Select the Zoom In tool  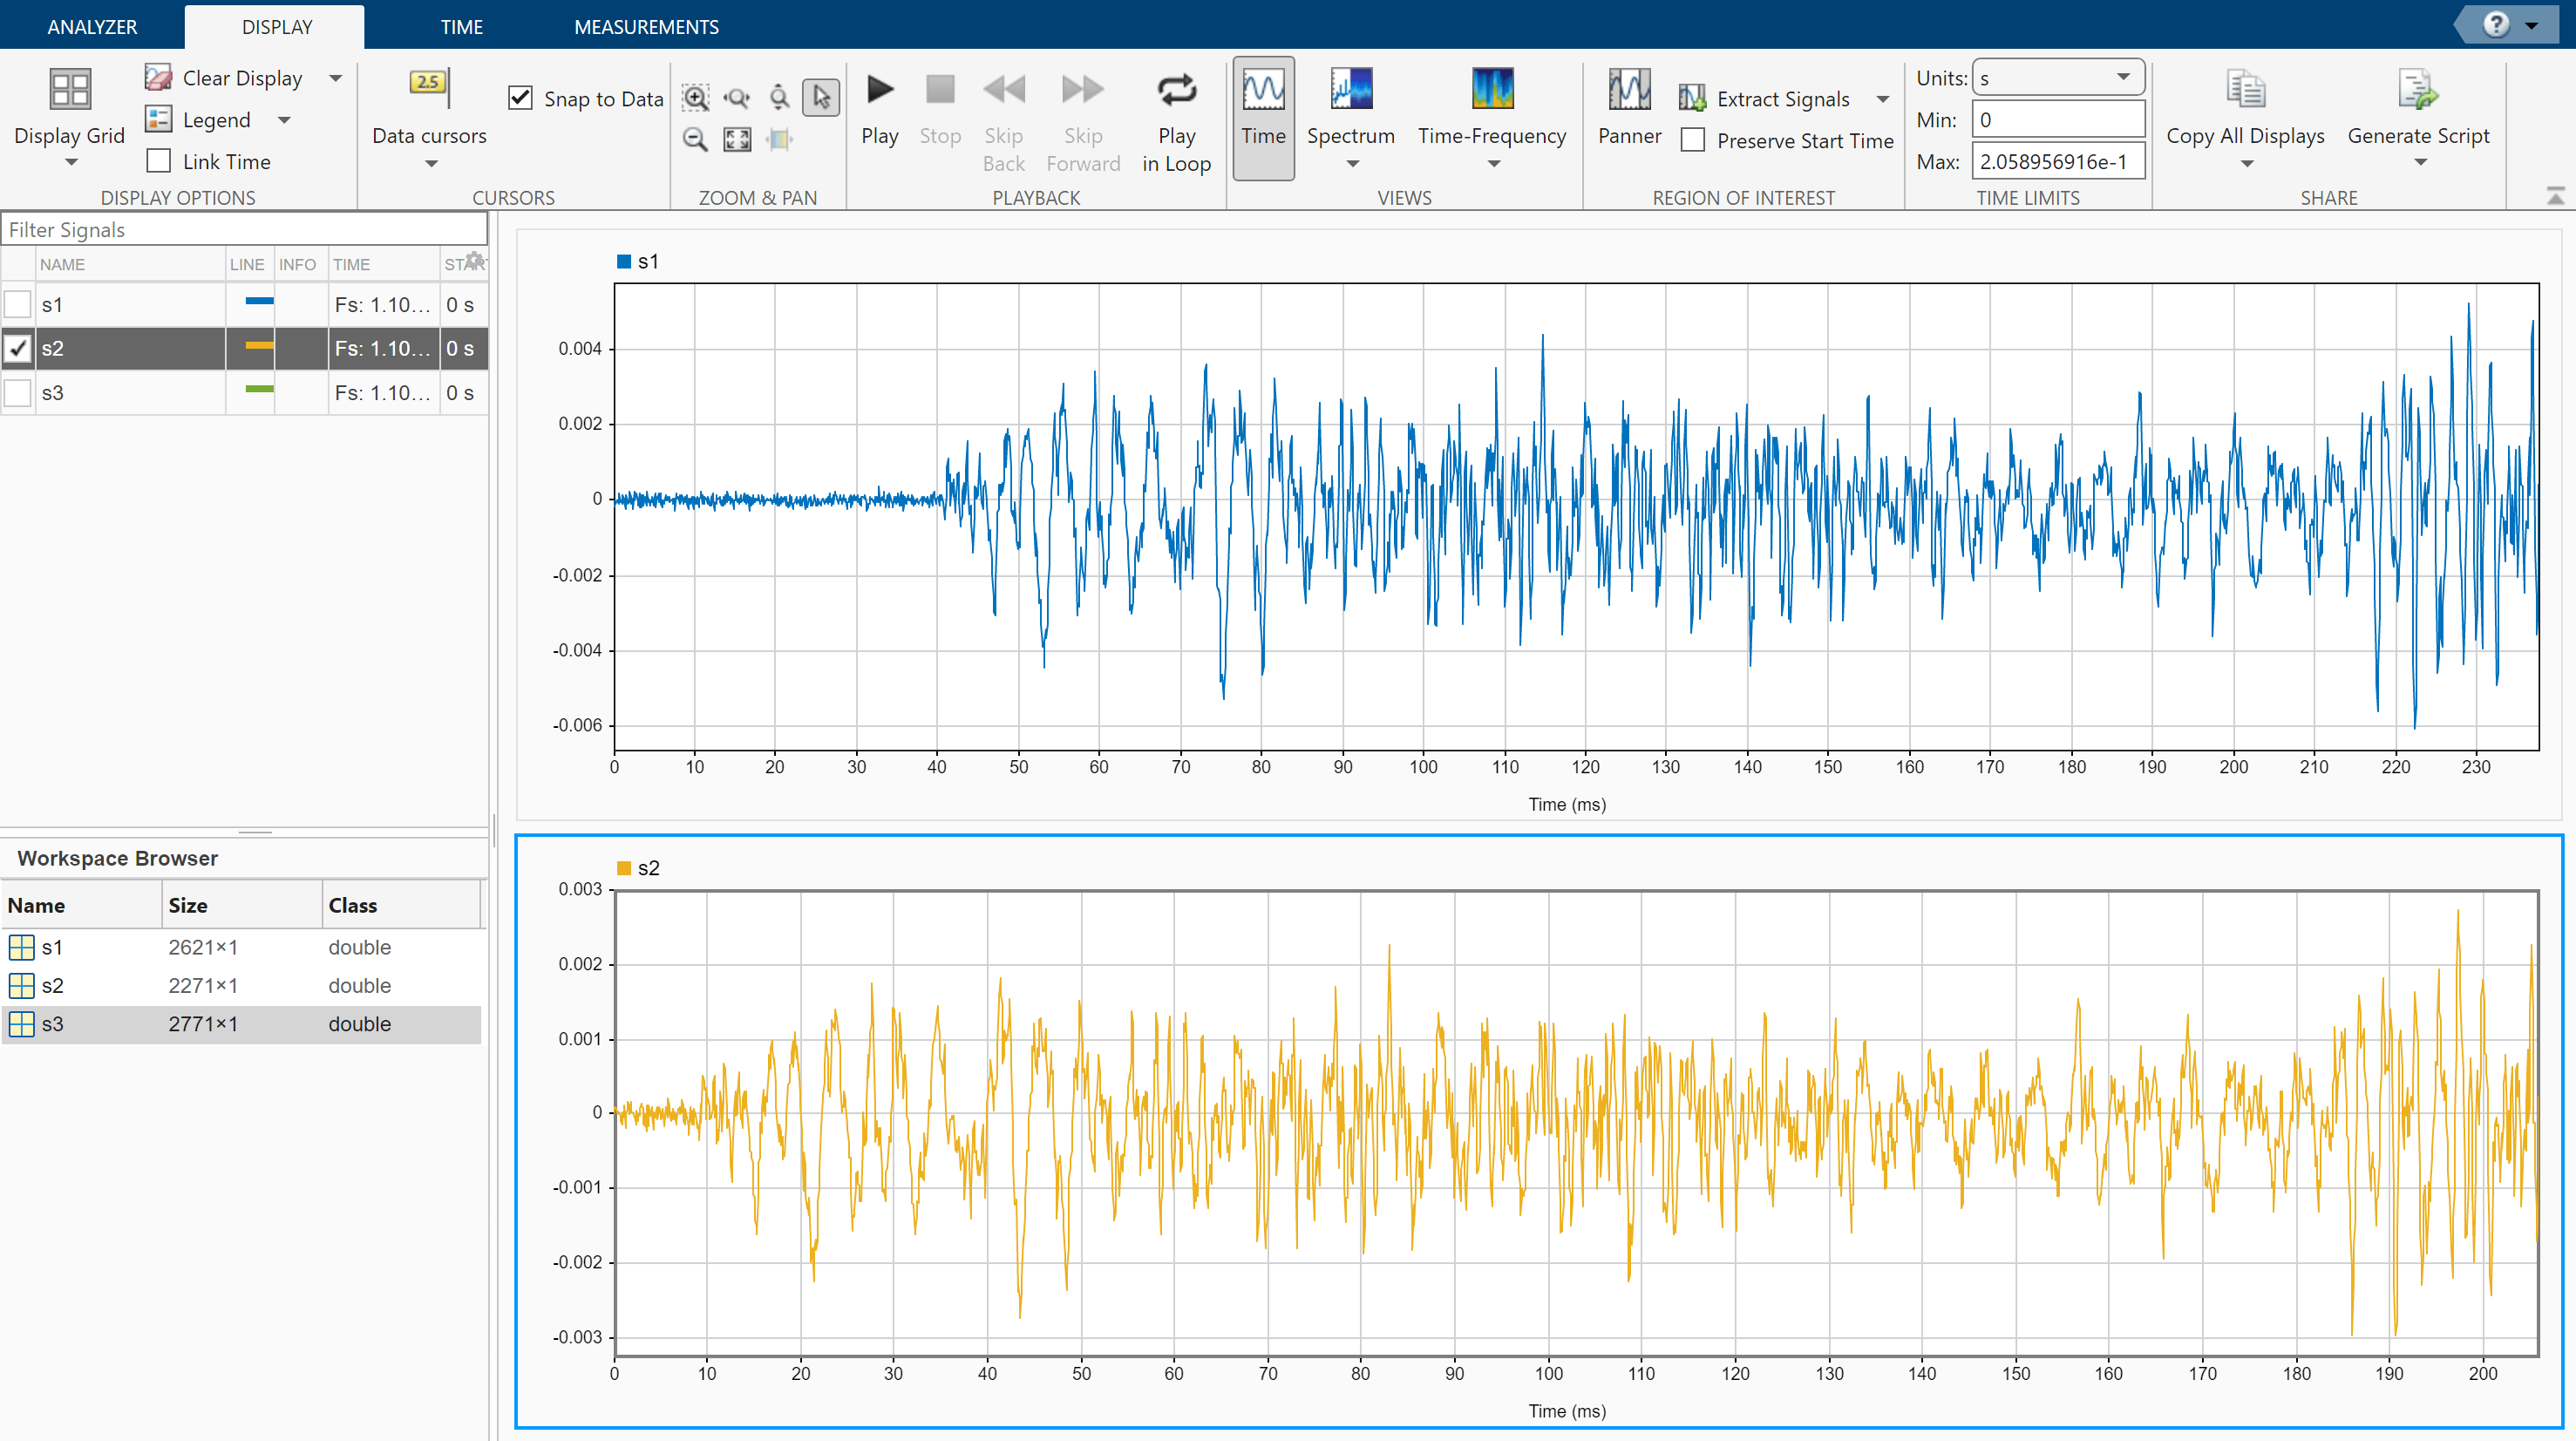coord(695,98)
